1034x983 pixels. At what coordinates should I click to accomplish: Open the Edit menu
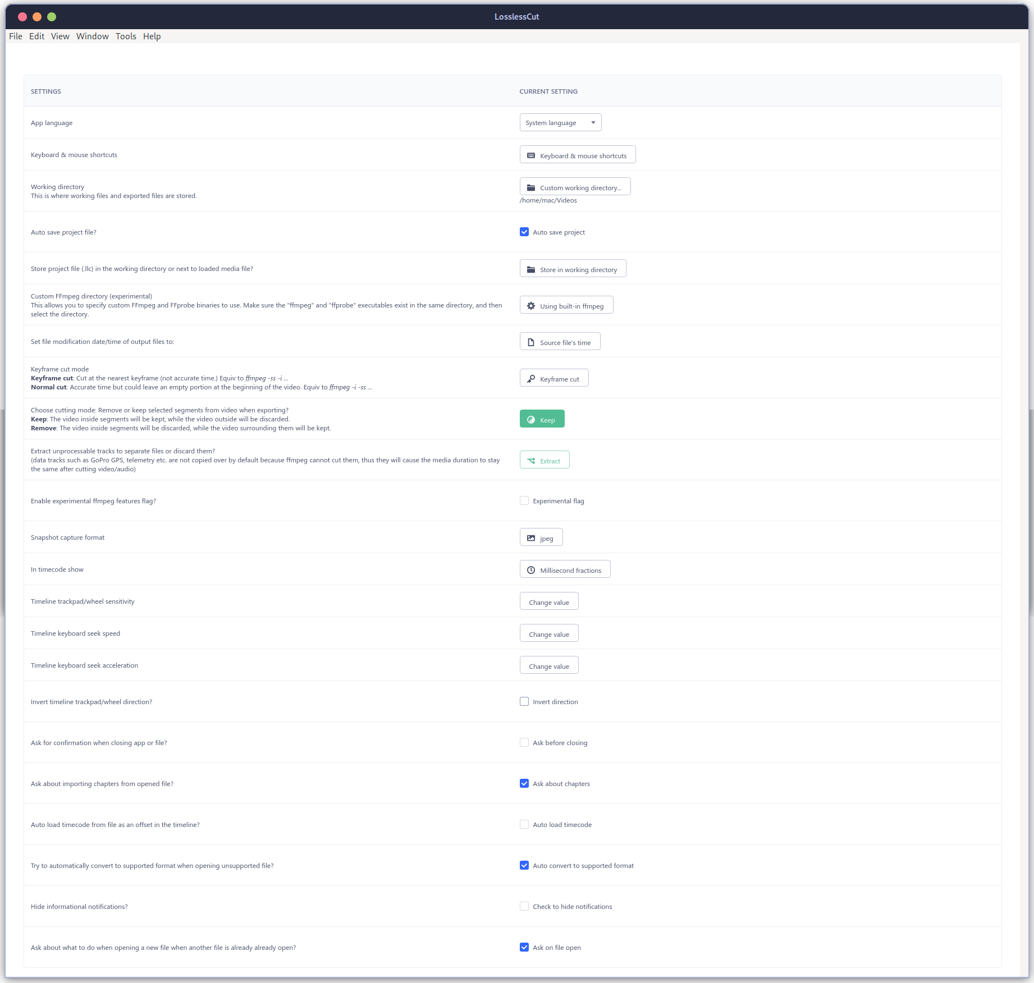tap(36, 36)
